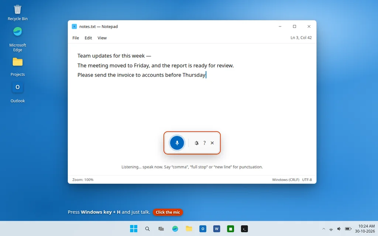Click the line 'Team updates for this week'
Screen dimensions: 378x236
114,56
